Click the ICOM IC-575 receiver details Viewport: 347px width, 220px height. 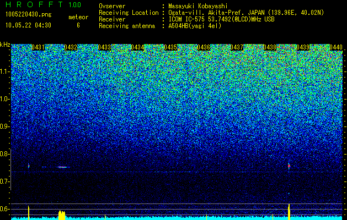pyautogui.click(x=221, y=19)
